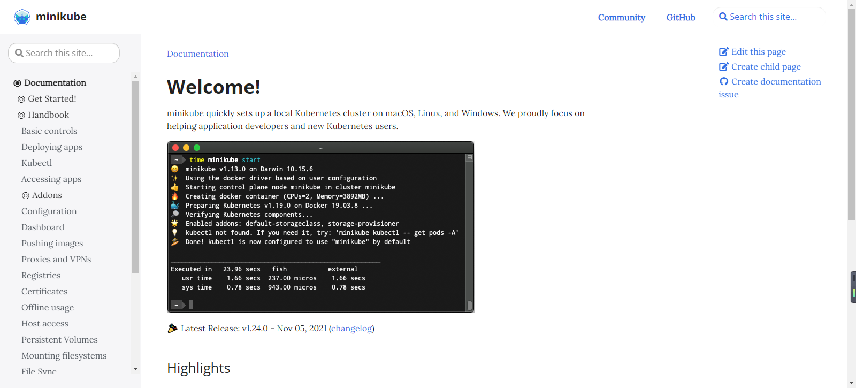The height and width of the screenshot is (388, 856).
Task: Open Offline usage in the sidebar
Action: 48,307
